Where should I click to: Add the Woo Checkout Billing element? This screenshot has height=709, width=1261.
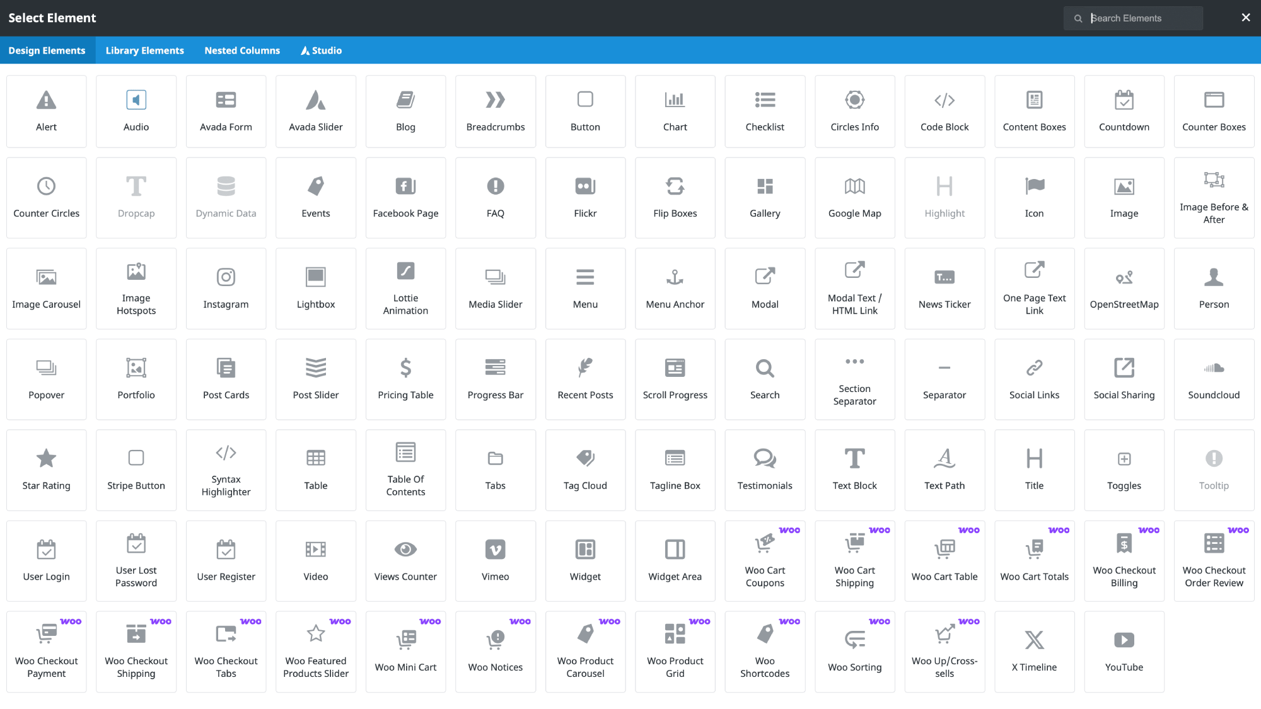(x=1124, y=561)
